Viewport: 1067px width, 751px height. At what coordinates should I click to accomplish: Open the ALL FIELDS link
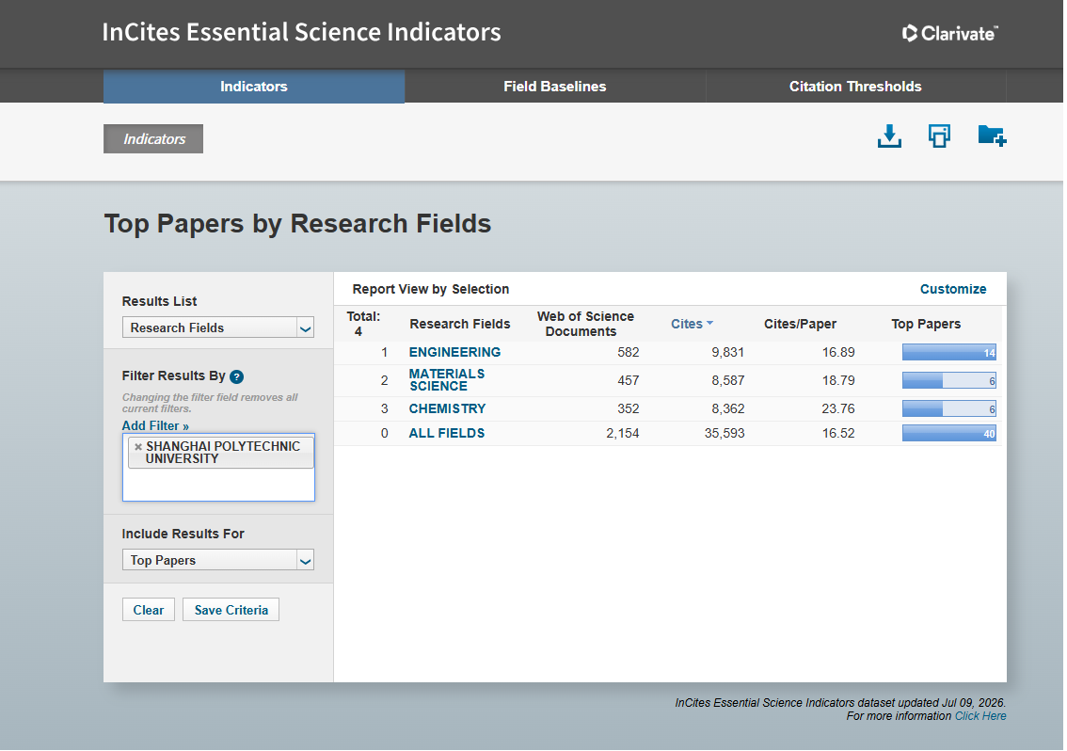(446, 433)
